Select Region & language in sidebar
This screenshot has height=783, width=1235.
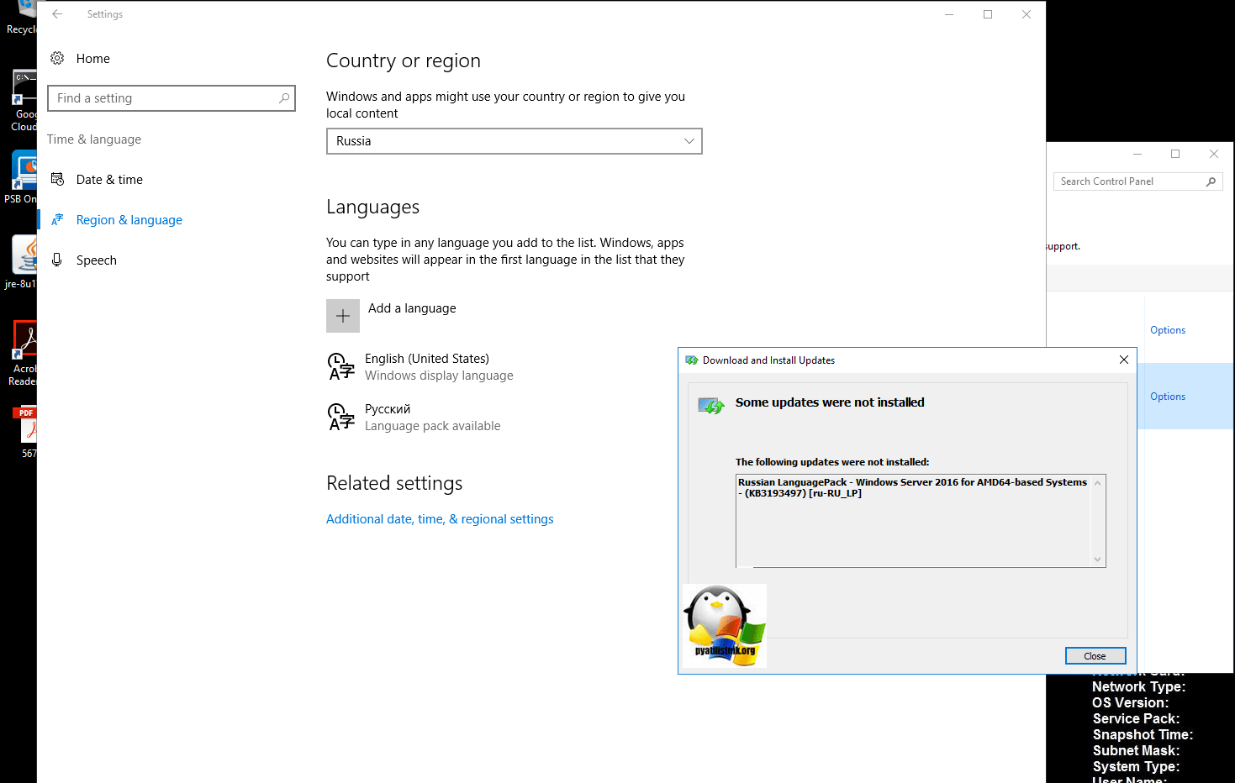[x=129, y=220]
